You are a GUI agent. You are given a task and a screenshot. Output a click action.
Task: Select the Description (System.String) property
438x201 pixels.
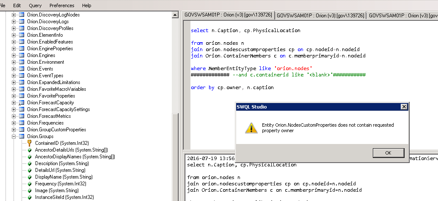point(62,163)
